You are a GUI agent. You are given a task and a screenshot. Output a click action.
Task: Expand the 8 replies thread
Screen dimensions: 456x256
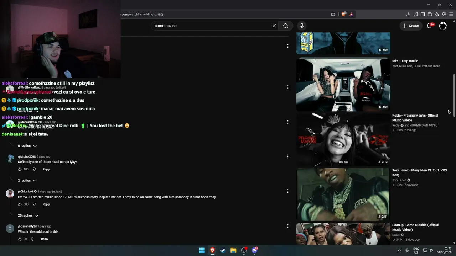pyautogui.click(x=27, y=146)
